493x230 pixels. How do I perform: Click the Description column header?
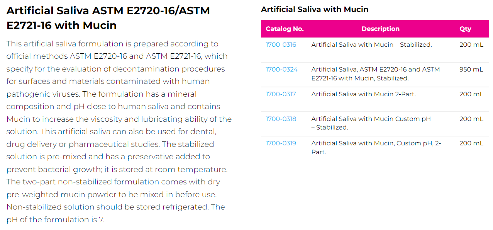pos(380,29)
